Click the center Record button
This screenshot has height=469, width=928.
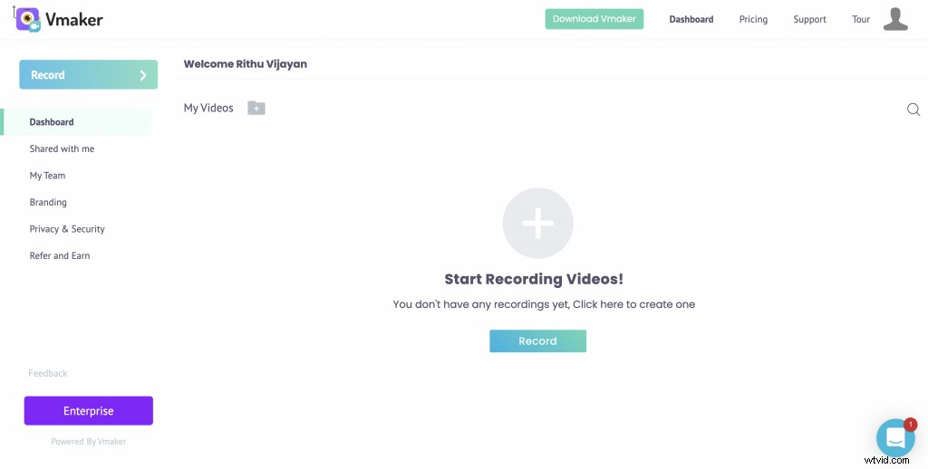click(x=538, y=341)
